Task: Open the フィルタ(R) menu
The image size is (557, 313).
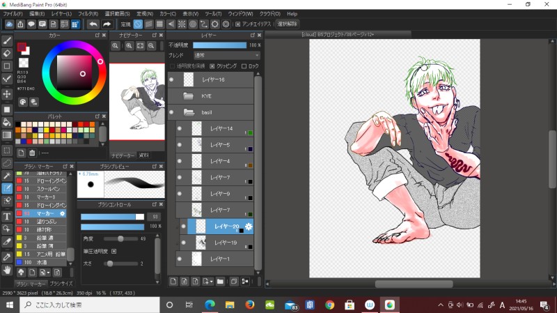Action: (88, 13)
